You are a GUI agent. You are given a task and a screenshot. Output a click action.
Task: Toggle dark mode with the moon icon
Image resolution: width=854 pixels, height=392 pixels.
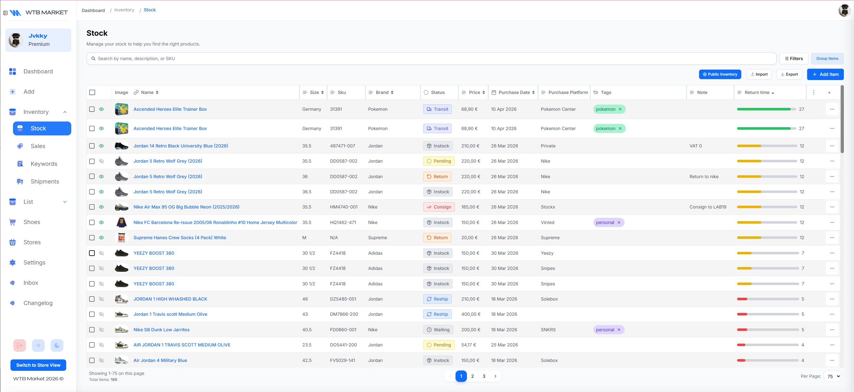click(57, 345)
